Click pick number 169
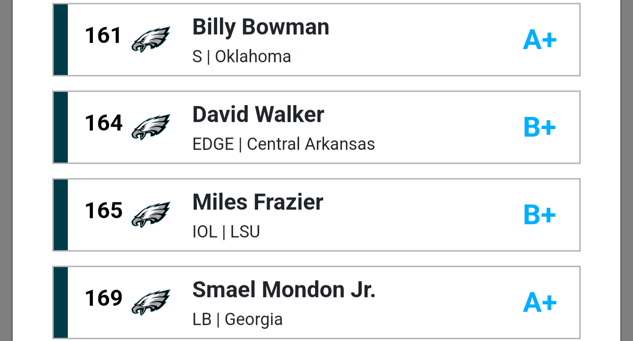 [104, 298]
